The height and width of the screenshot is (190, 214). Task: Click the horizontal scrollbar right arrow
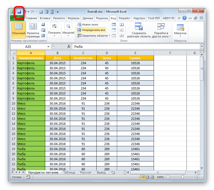point(196,173)
